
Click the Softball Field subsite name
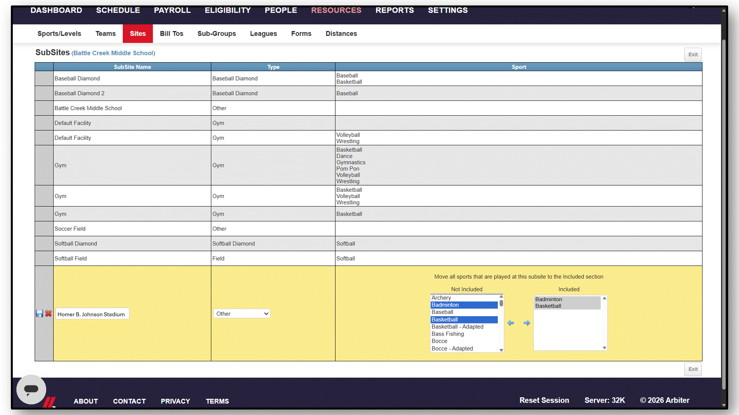pos(70,259)
